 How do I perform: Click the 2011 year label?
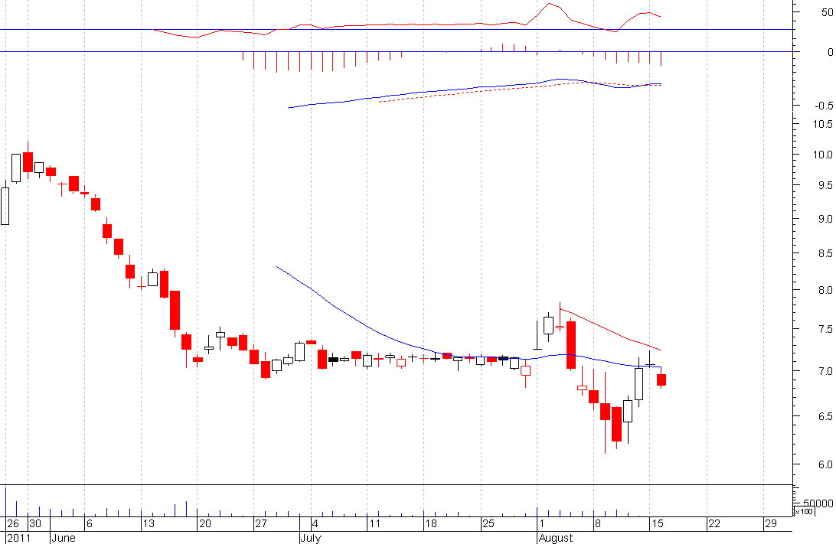click(18, 538)
